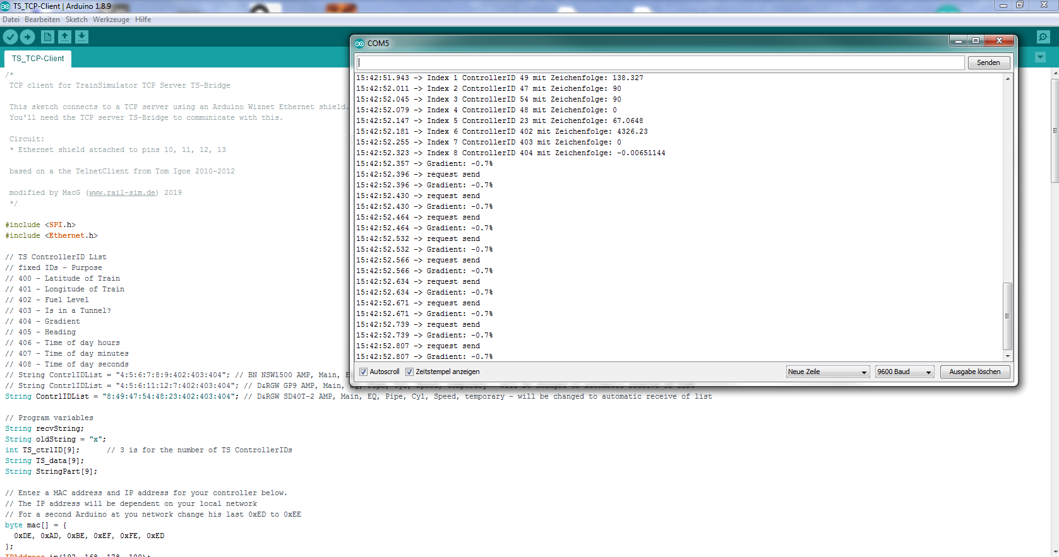Close the COM5 serial monitor window
The height and width of the screenshot is (557, 1059).
[999, 41]
